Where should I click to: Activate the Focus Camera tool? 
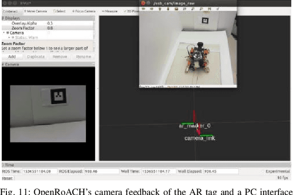(84, 11)
